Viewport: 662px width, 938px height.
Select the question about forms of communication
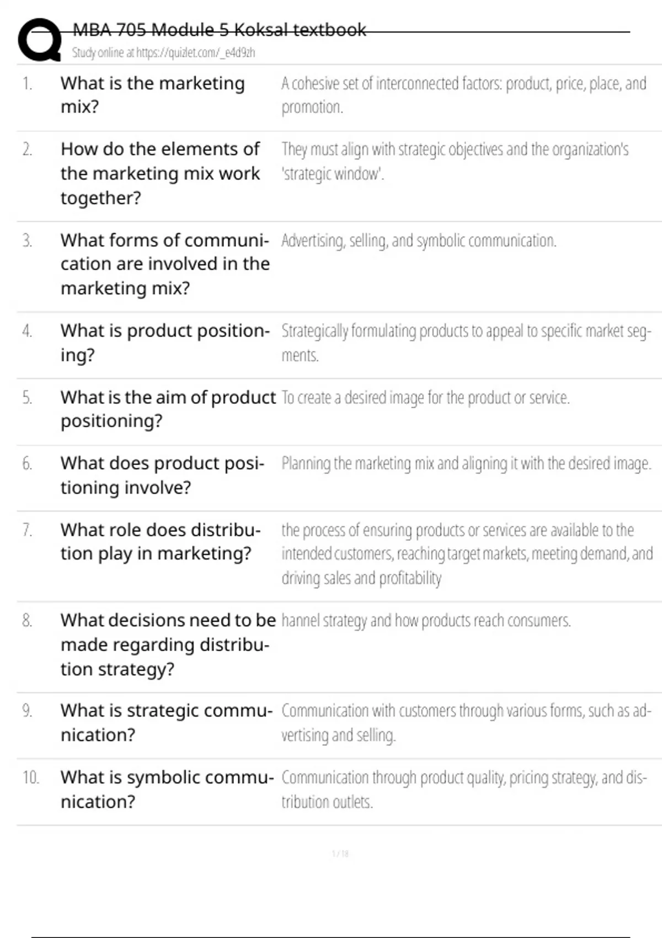click(x=165, y=264)
